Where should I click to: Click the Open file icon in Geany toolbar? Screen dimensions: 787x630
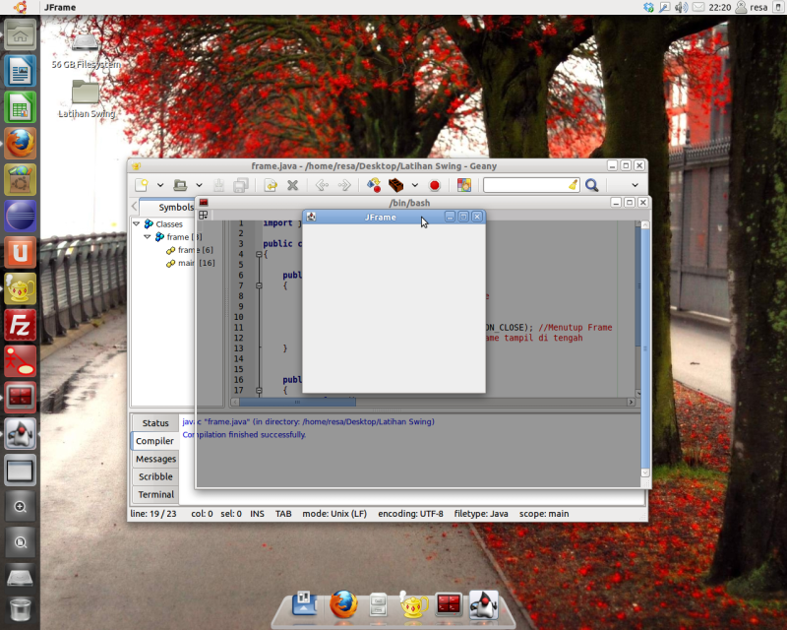coord(180,185)
